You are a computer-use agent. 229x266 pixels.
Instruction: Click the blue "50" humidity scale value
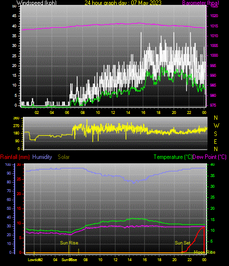click(x=9, y=208)
